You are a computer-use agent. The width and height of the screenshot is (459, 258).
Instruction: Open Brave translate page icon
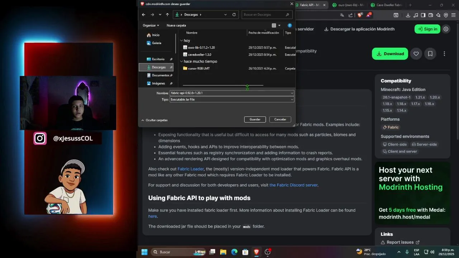coord(342,15)
